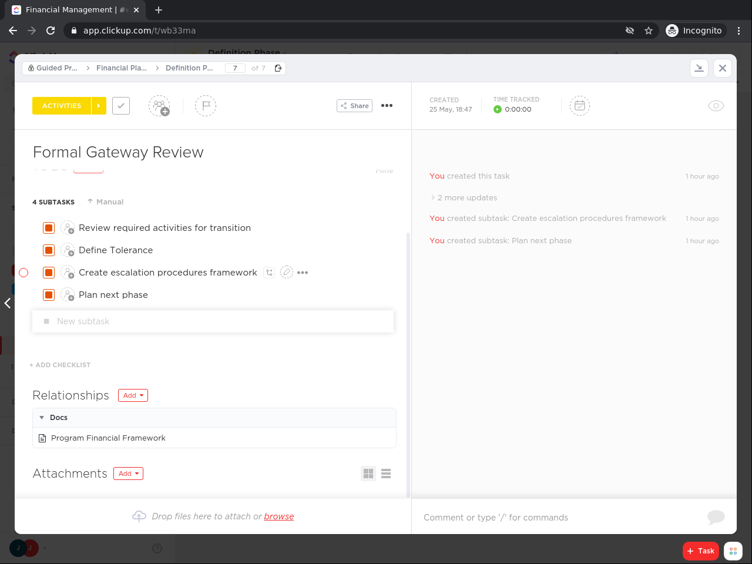Click the tracking-blocked eye icon in address bar

(630, 31)
